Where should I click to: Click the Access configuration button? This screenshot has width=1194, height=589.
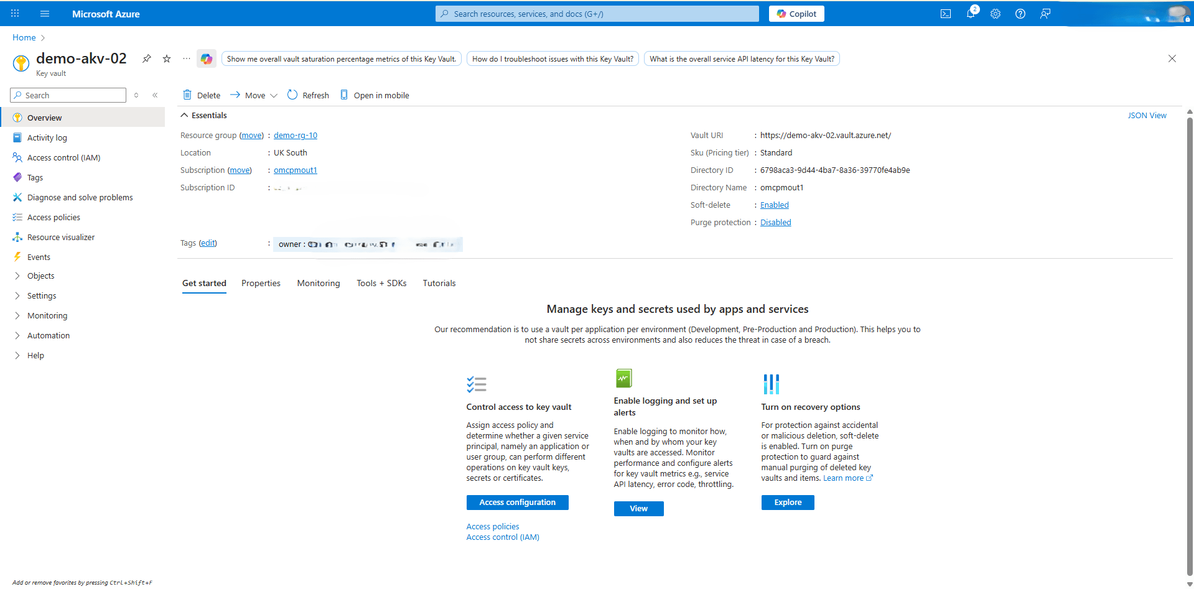(x=517, y=502)
